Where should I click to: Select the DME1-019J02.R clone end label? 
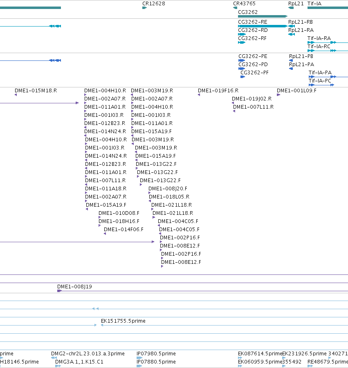(x=251, y=99)
